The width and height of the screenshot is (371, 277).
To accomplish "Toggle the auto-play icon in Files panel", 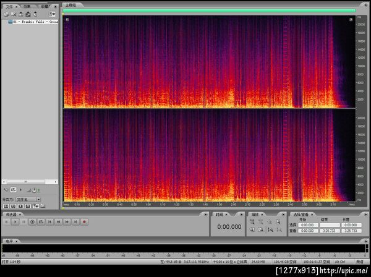I will 6,190.
